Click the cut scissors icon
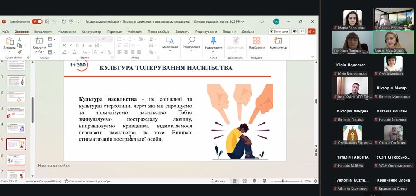Image resolution: width=416 pixels, height=196 pixels. tap(20, 39)
